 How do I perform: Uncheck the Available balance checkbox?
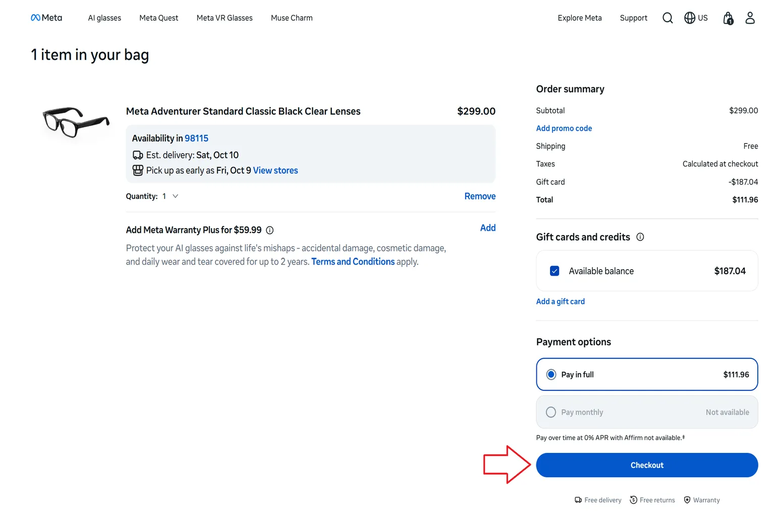point(555,271)
